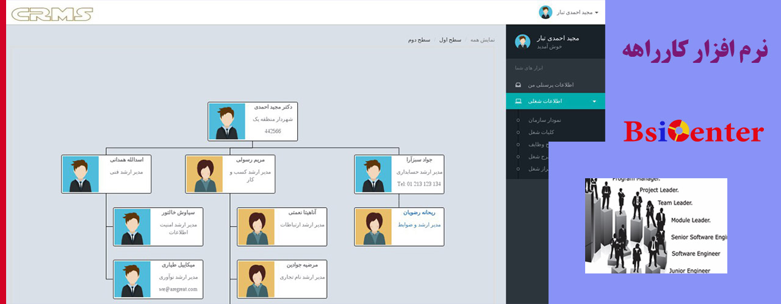Click the bullet icon beside نمودار سازمان

click(518, 120)
